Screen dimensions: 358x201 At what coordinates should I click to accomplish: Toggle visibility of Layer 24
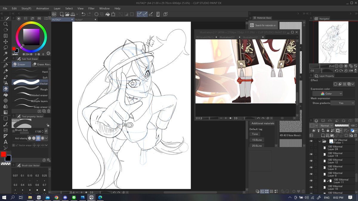click(311, 148)
